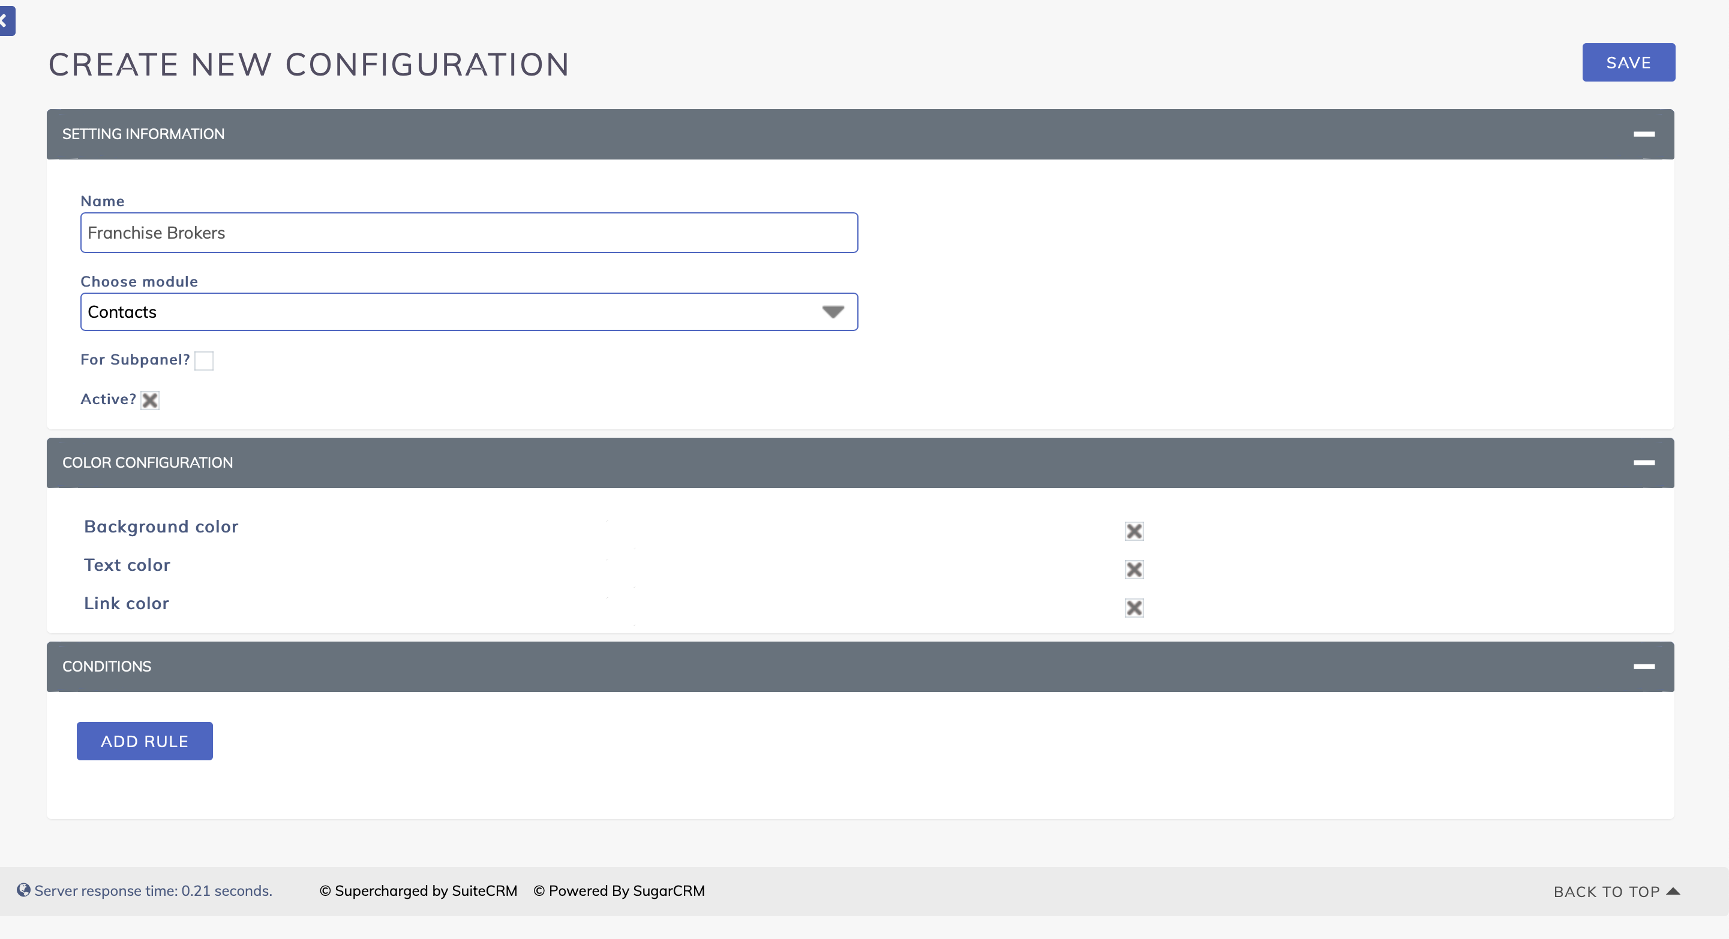1729x939 pixels.
Task: Click the Text color label
Action: click(x=127, y=565)
